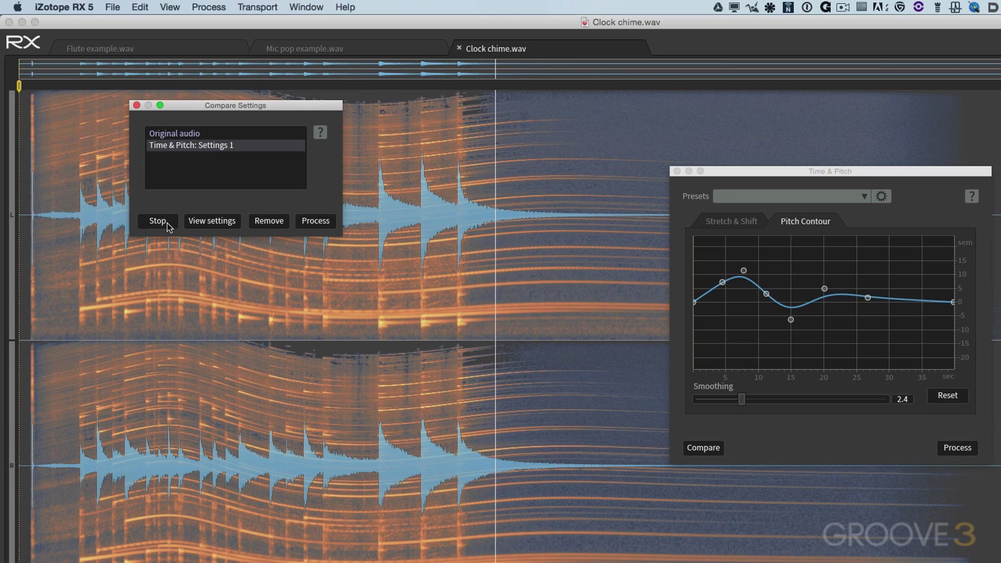Image resolution: width=1001 pixels, height=563 pixels.
Task: Click the activity monitor graph menu bar icon
Action: click(x=955, y=7)
